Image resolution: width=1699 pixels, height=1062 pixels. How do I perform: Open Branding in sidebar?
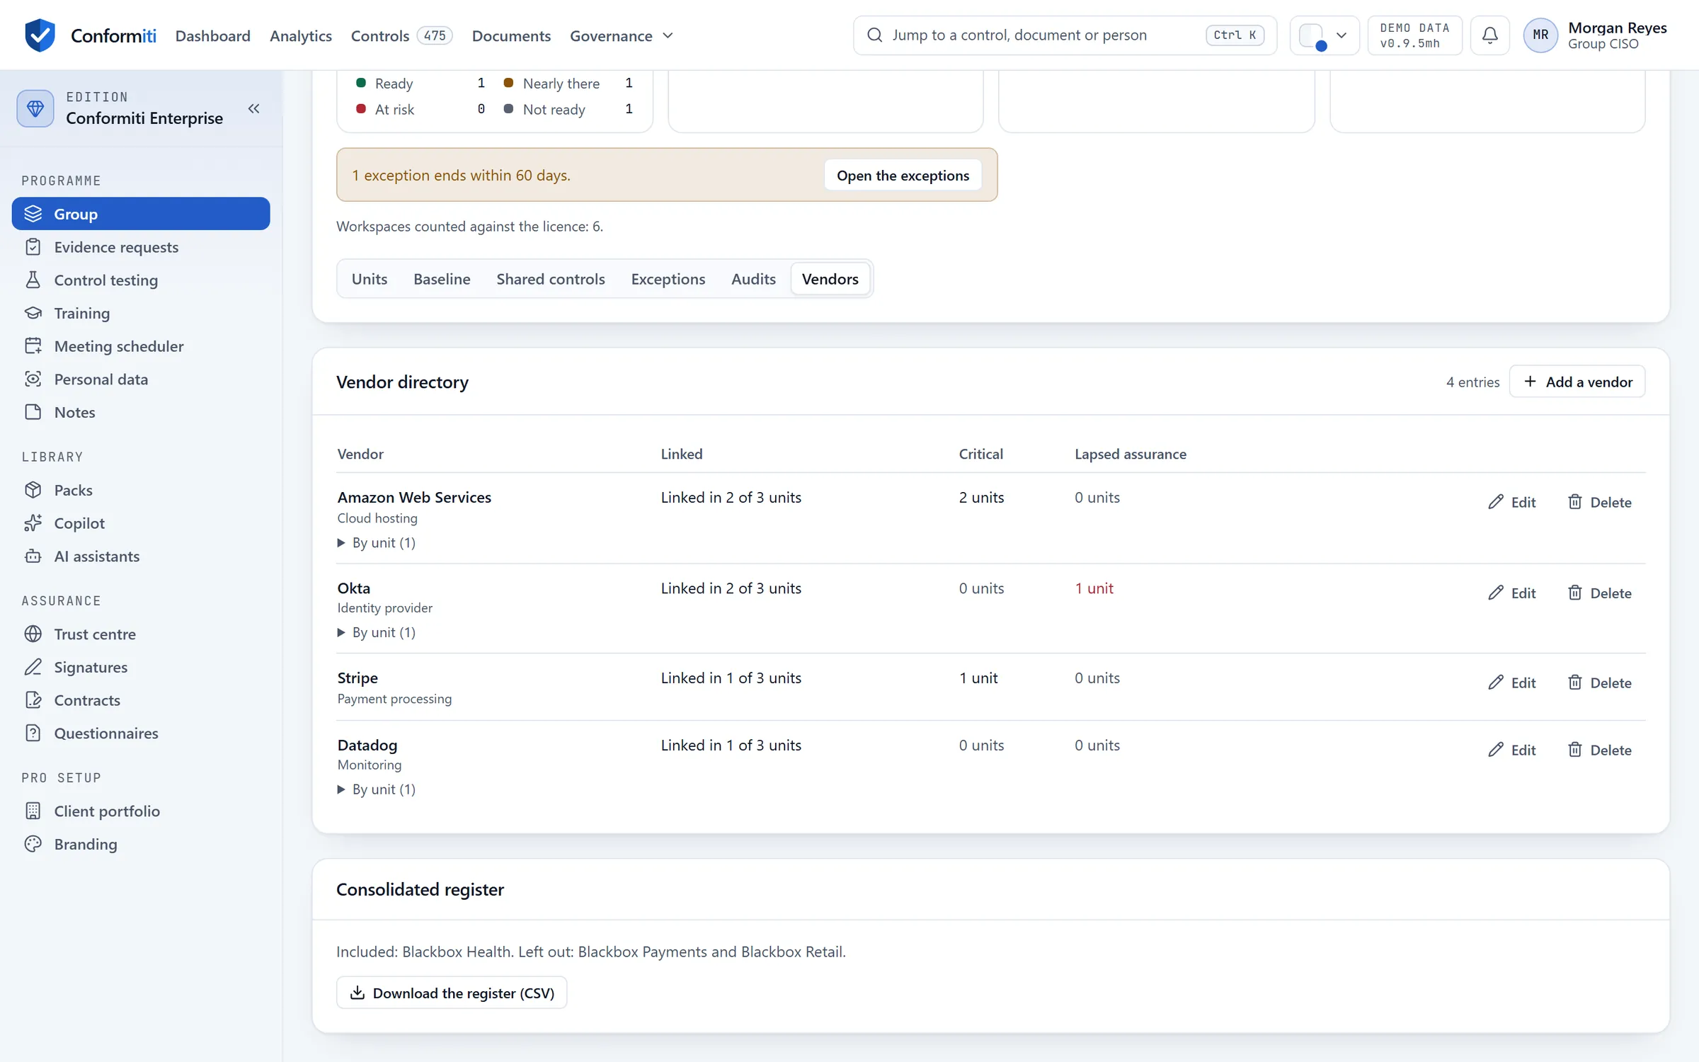[141, 844]
